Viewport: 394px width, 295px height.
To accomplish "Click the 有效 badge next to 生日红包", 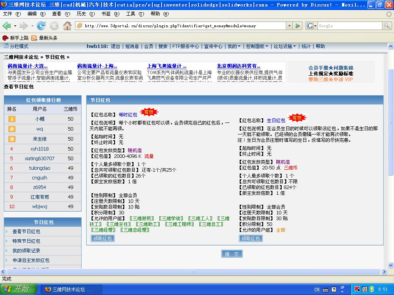I will [297, 118].
